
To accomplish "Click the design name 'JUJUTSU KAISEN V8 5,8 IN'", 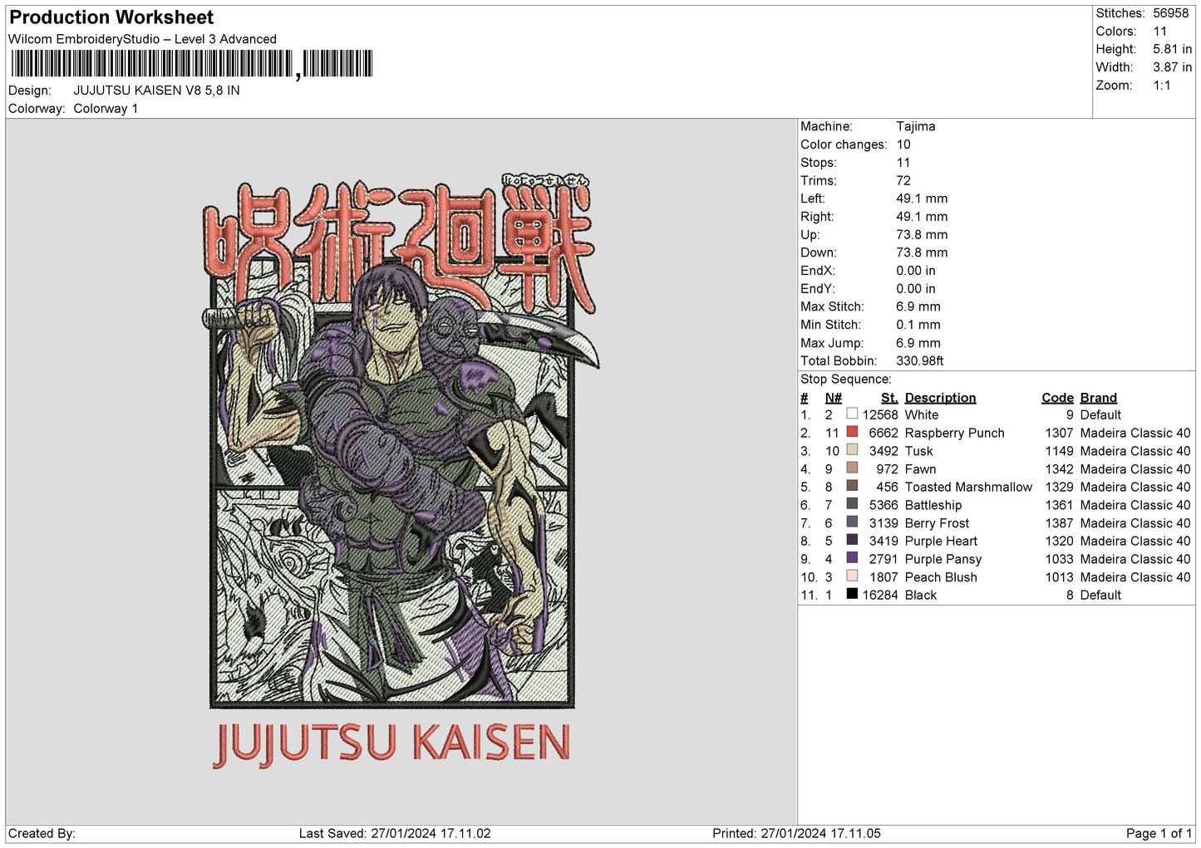I will (x=156, y=91).
